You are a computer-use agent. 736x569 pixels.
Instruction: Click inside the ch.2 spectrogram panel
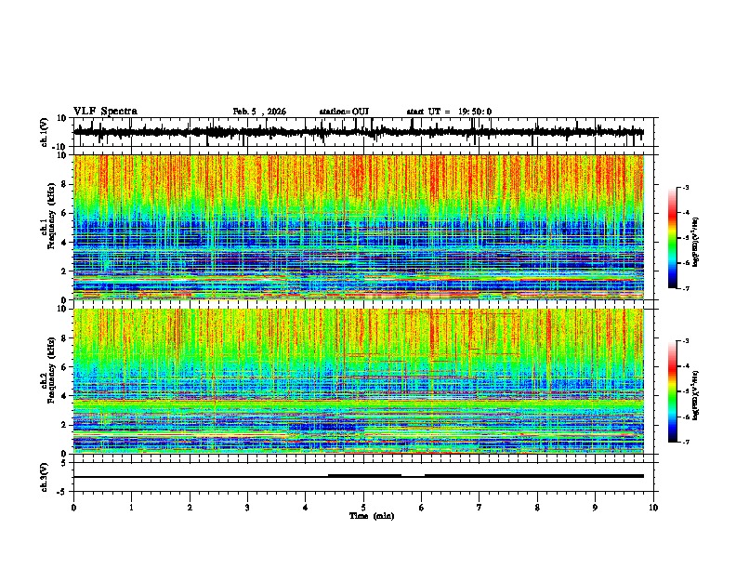pos(359,381)
